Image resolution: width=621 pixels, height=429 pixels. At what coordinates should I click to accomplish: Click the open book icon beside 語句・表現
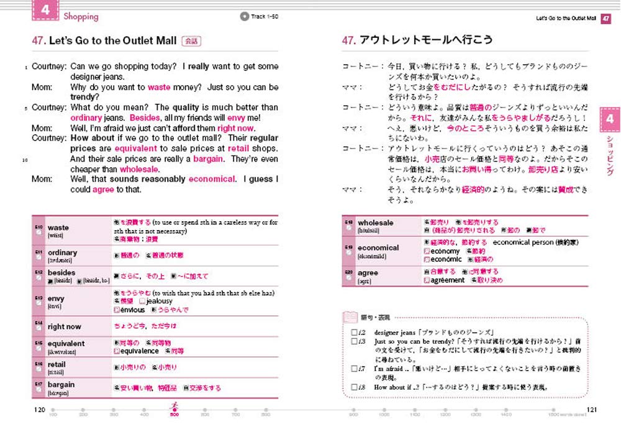(x=350, y=317)
